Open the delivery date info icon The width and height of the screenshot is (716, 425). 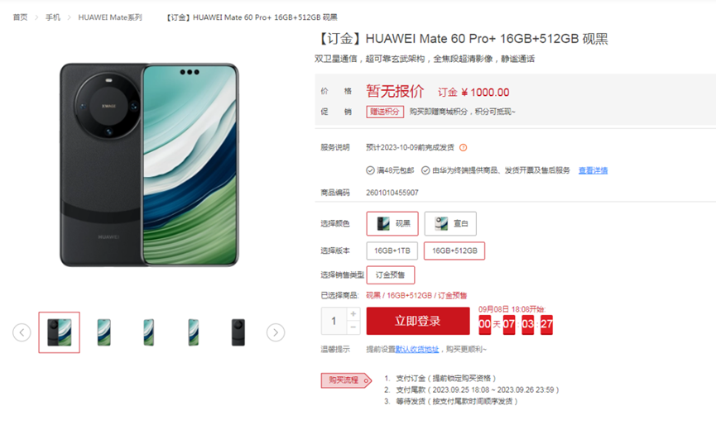click(463, 147)
